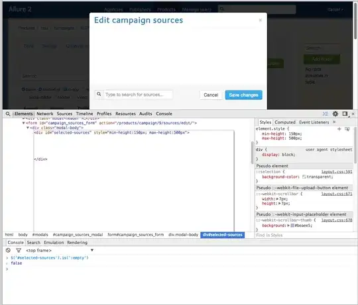Click the div.modal-body breadcrumb
The height and width of the screenshot is (305, 358).
pos(184,235)
